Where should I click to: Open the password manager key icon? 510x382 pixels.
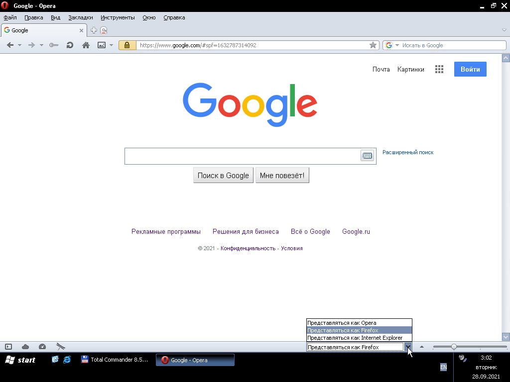tap(54, 45)
